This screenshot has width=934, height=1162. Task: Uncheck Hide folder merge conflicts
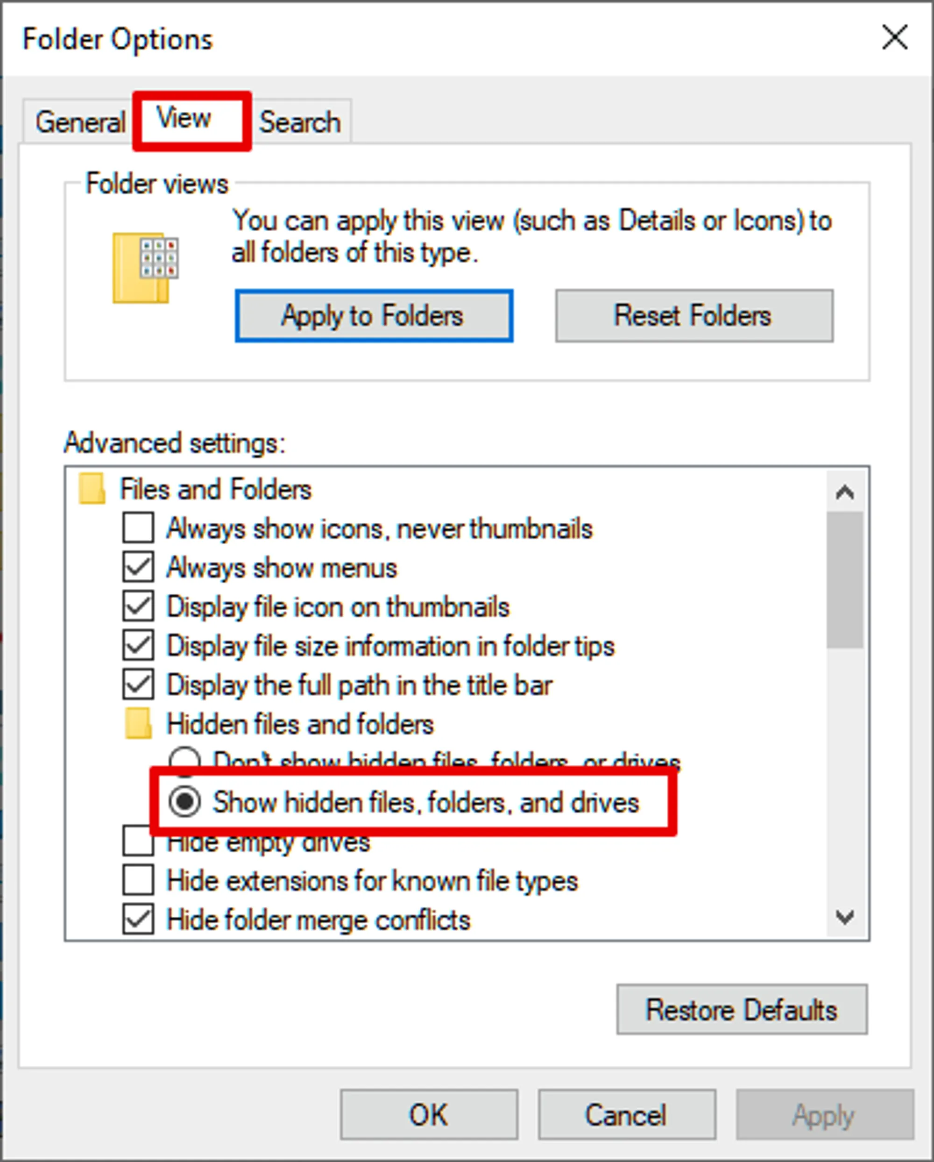point(138,920)
